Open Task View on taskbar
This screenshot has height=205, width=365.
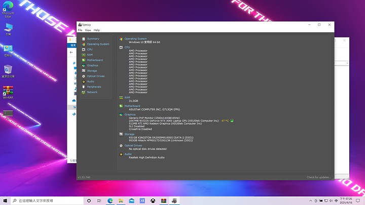tap(99, 200)
